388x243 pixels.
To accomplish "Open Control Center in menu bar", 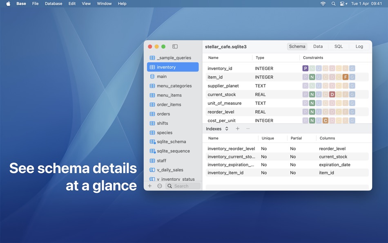I will (343, 3).
